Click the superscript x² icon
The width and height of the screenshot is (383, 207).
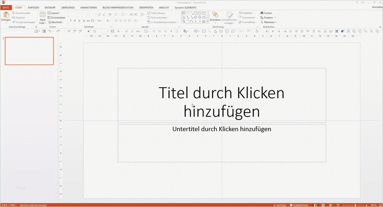(x=89, y=31)
